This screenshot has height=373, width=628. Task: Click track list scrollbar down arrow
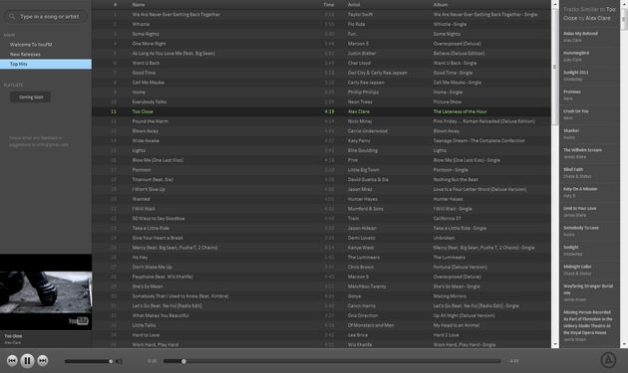click(x=555, y=344)
